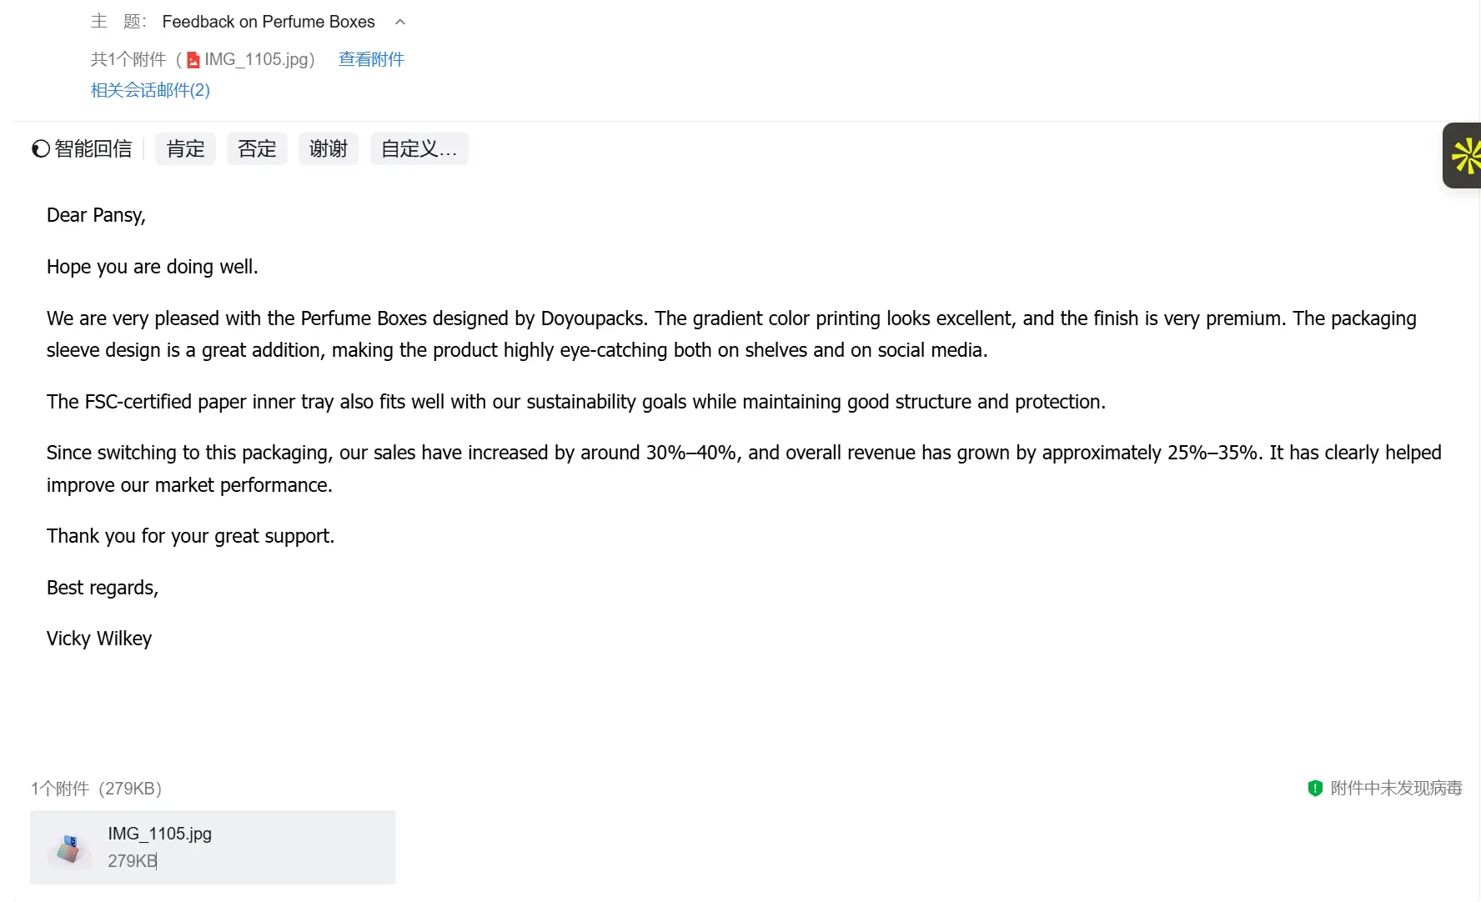Image resolution: width=1481 pixels, height=902 pixels.
Task: Click the 279KB size text in attachment card
Action: tap(132, 861)
